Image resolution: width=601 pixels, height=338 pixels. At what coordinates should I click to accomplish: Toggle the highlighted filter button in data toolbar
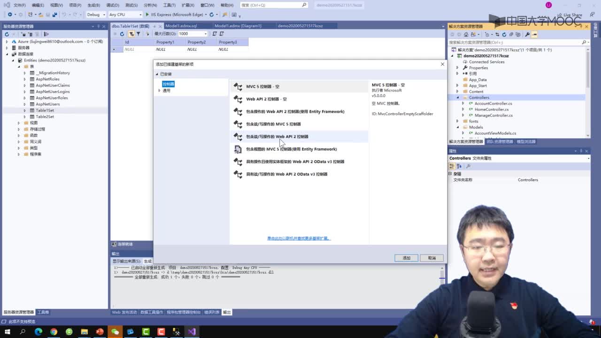point(131,34)
